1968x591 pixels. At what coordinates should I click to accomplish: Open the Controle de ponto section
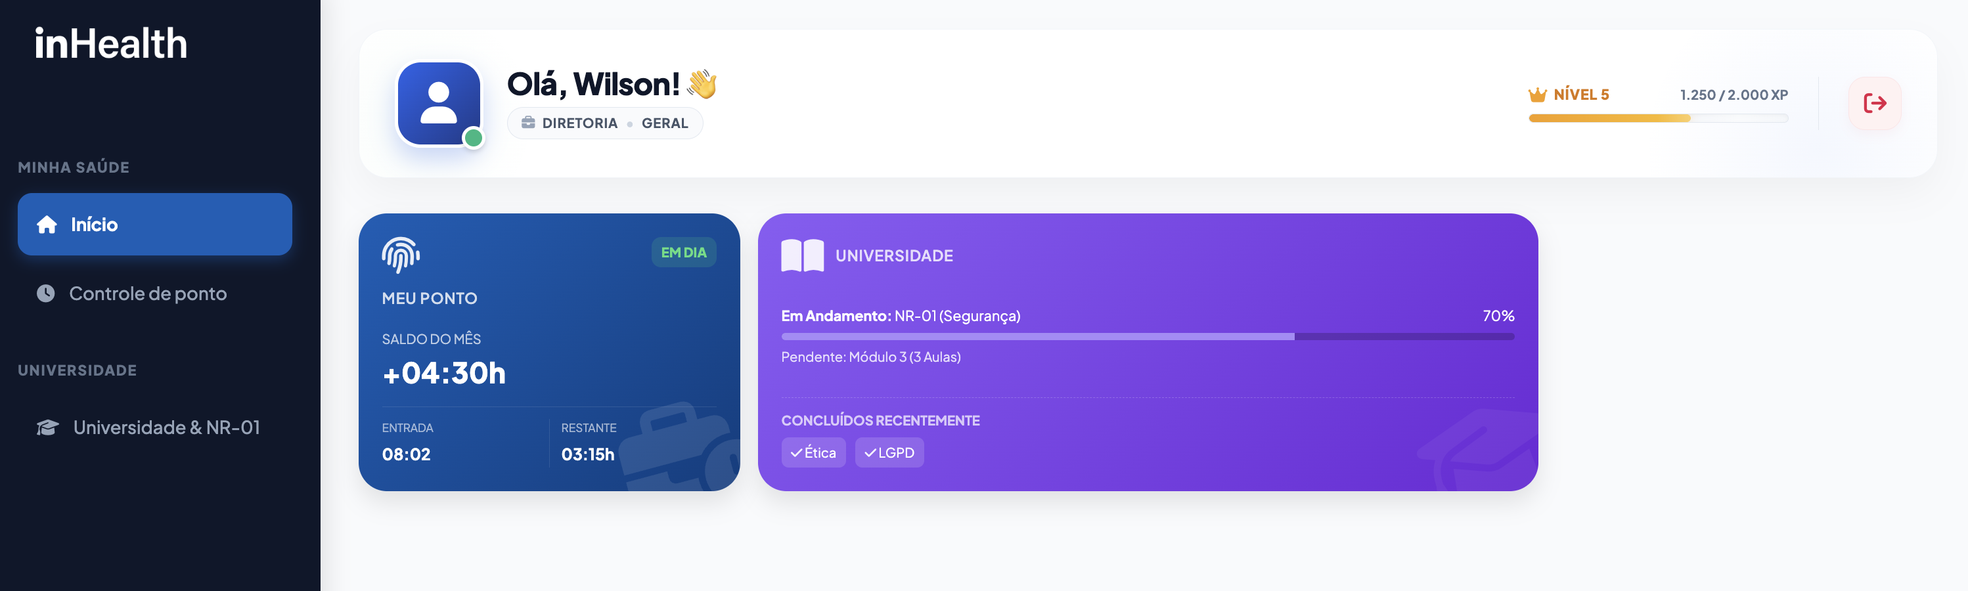(x=148, y=294)
